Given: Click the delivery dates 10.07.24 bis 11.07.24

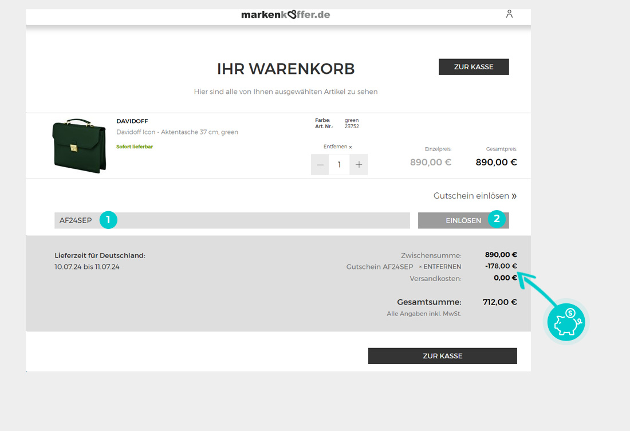Looking at the screenshot, I should click(x=87, y=267).
